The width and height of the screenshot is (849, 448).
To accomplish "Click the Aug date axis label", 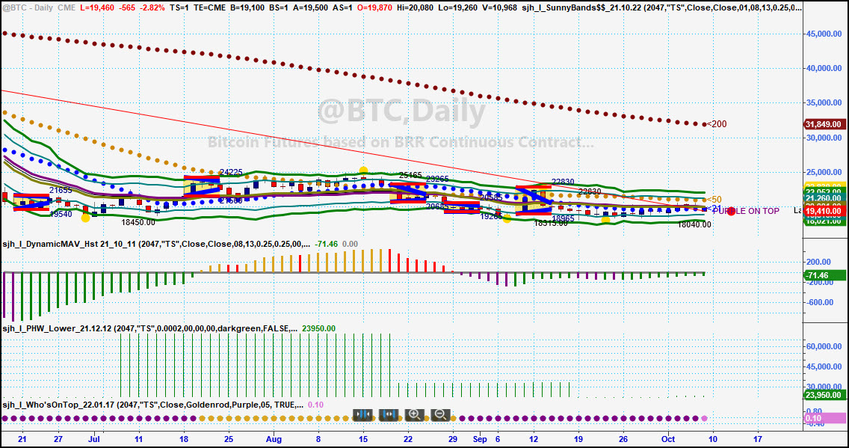I will (274, 439).
